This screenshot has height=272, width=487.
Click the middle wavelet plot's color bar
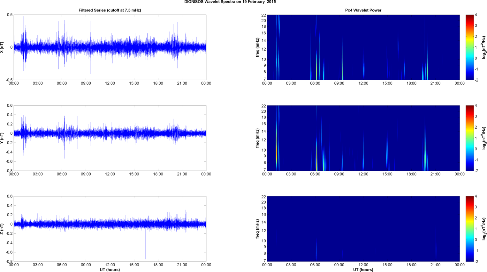[x=469, y=138]
